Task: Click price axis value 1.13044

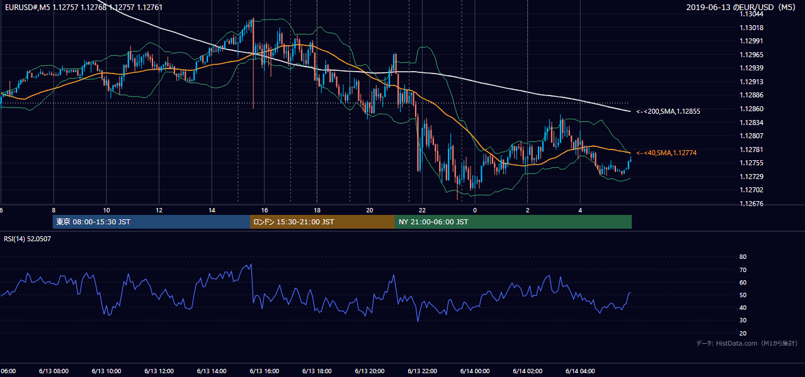Action: 751,14
